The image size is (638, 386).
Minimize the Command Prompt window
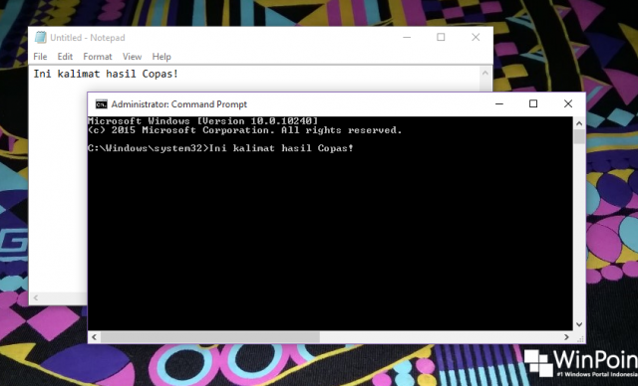(x=499, y=103)
